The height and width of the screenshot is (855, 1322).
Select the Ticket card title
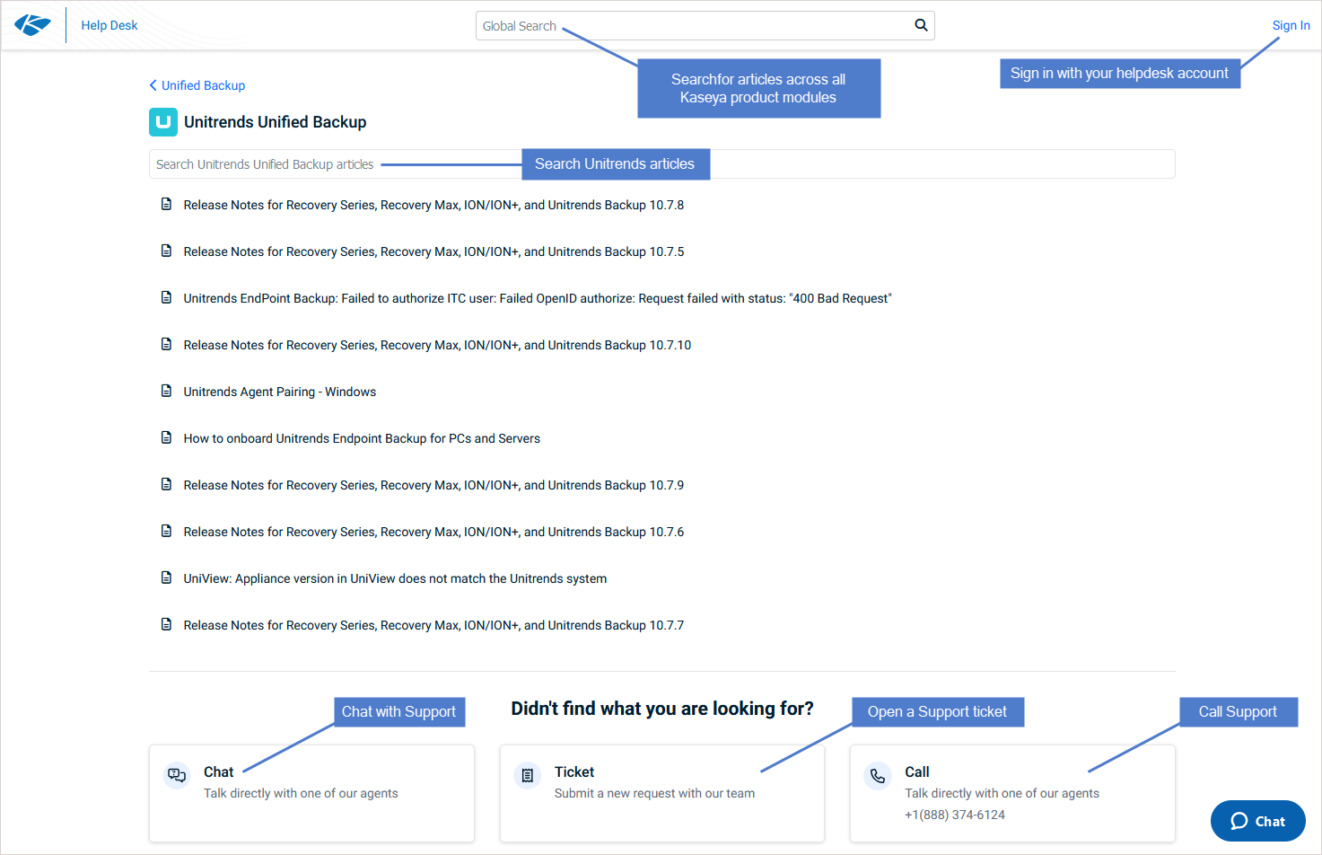(574, 772)
